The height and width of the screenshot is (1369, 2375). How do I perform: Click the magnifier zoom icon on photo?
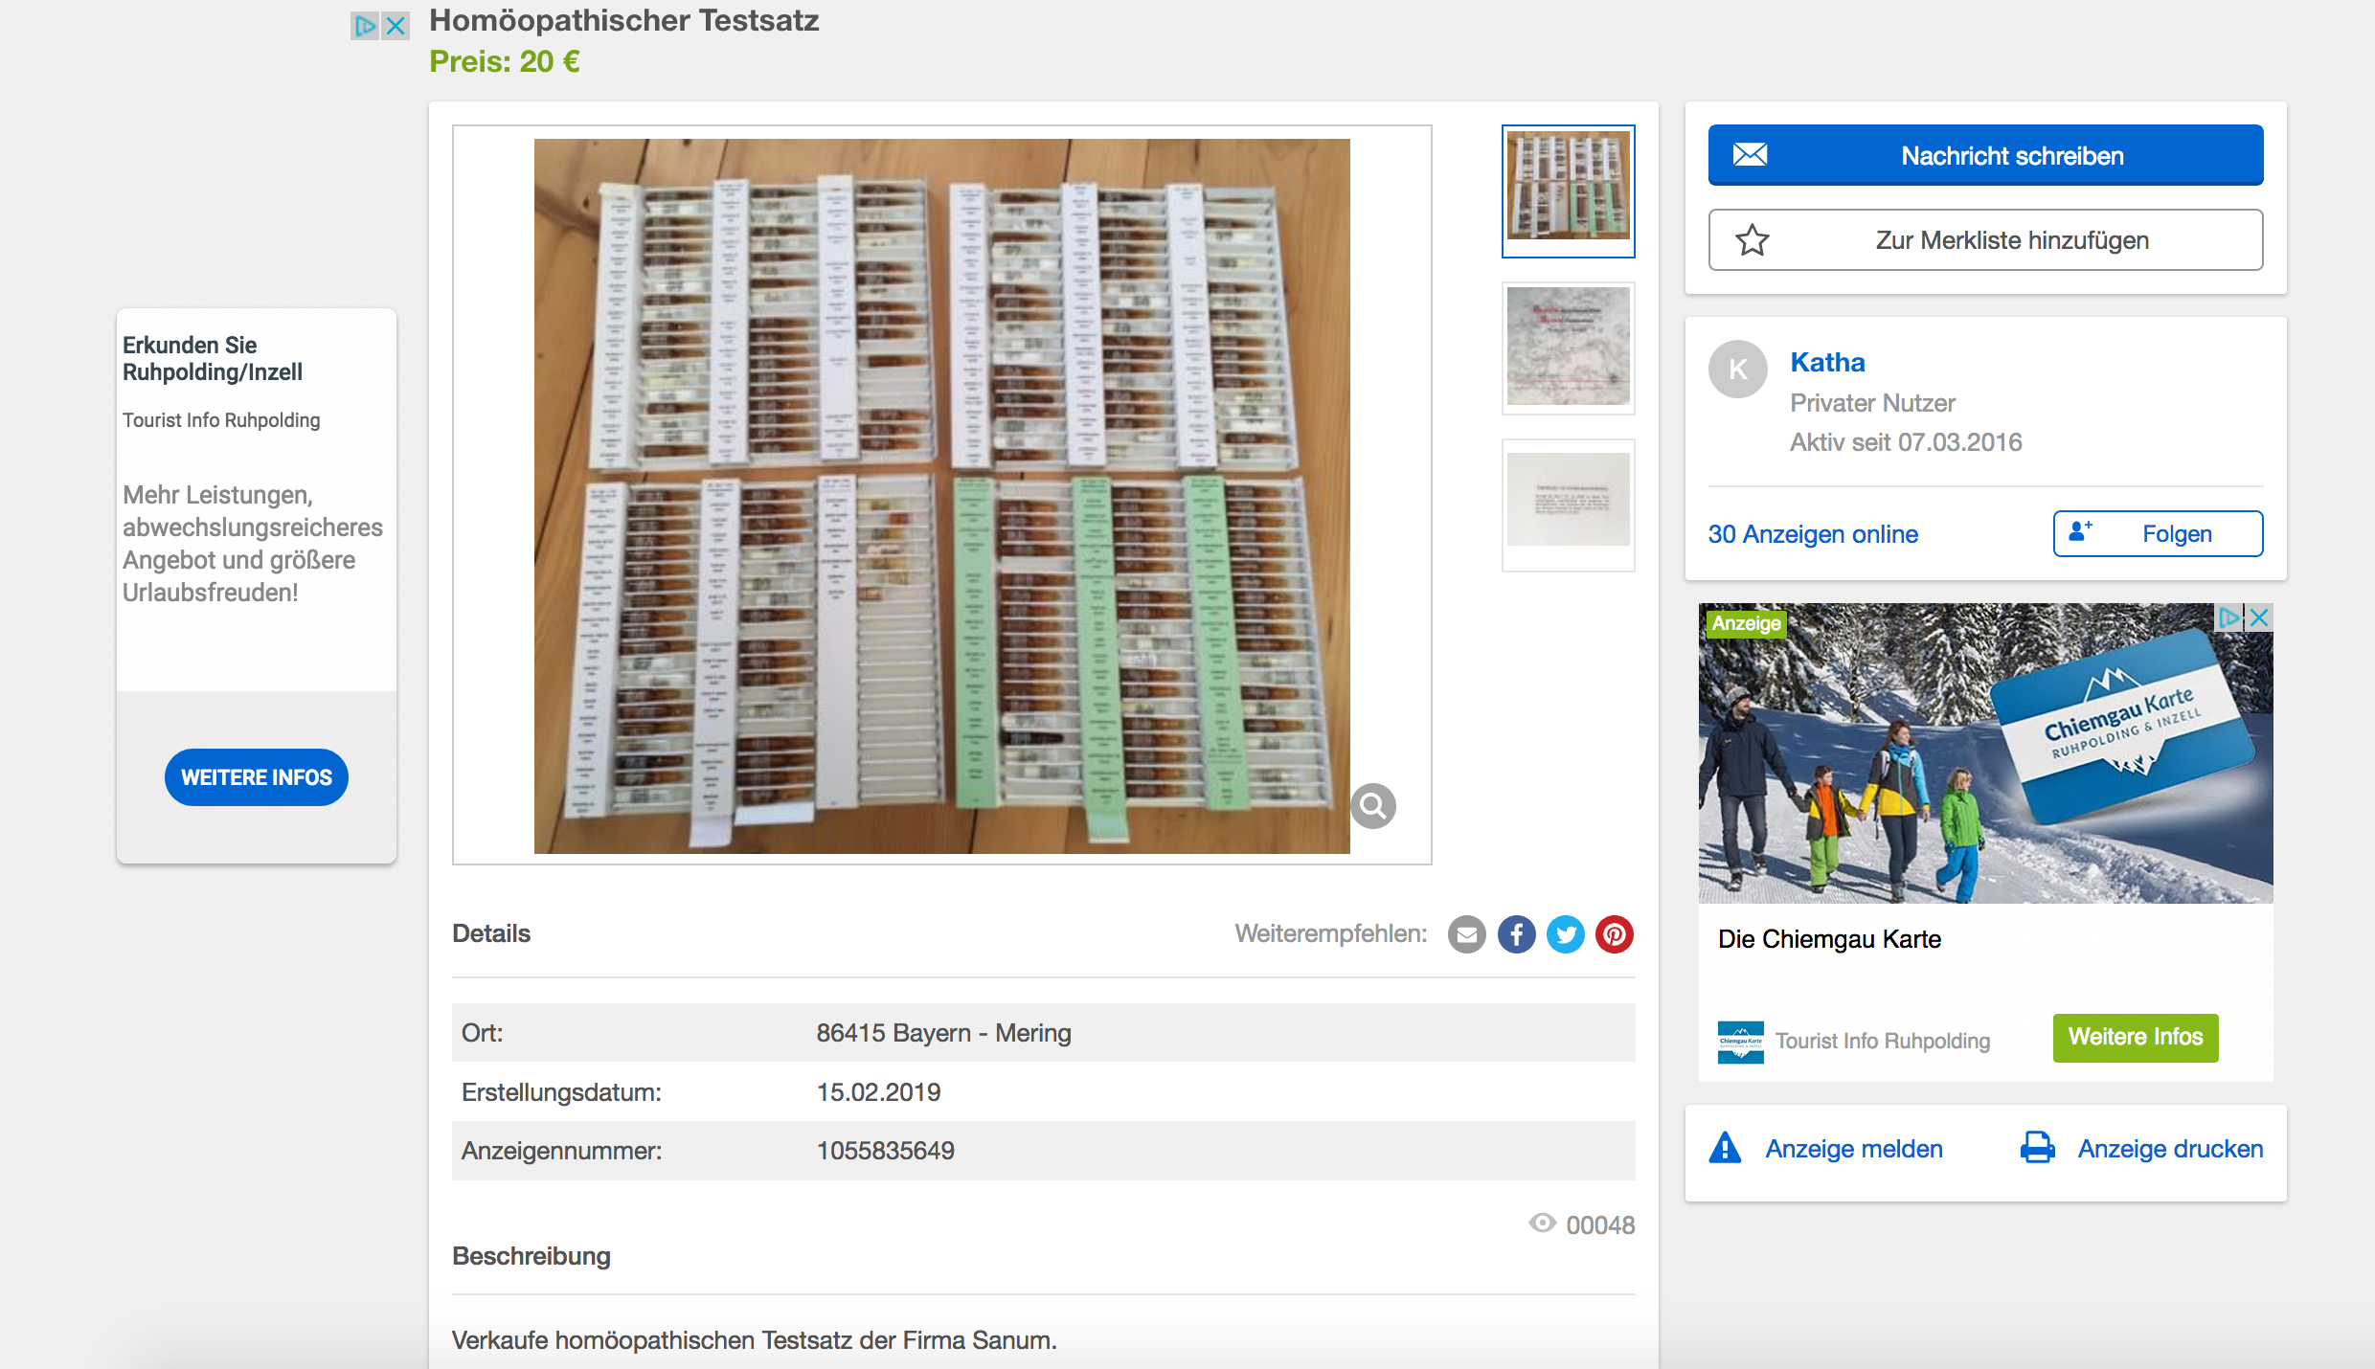click(x=1372, y=806)
